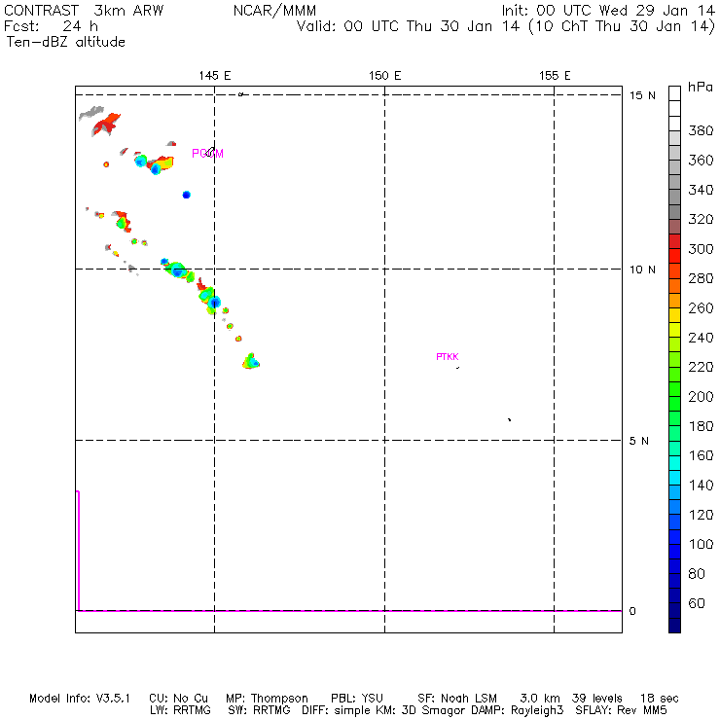The height and width of the screenshot is (720, 720).
Task: Click the large red echo in the map's top-left
Action: click(x=106, y=124)
